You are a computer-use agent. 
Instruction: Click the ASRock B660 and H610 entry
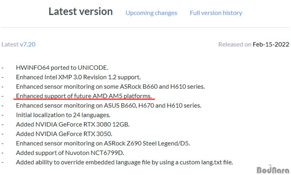(111, 86)
